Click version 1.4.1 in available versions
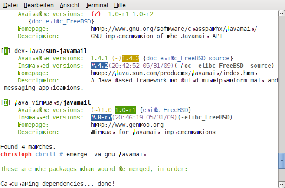This screenshot has width=285, height=188. 99,58
